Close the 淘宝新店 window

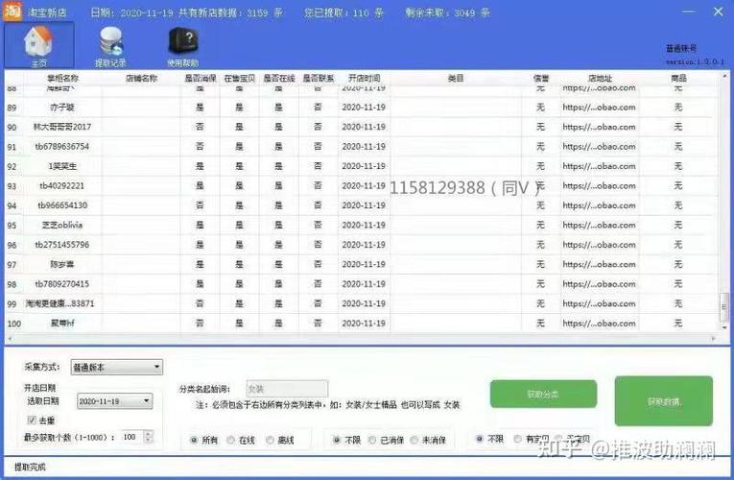tap(718, 12)
